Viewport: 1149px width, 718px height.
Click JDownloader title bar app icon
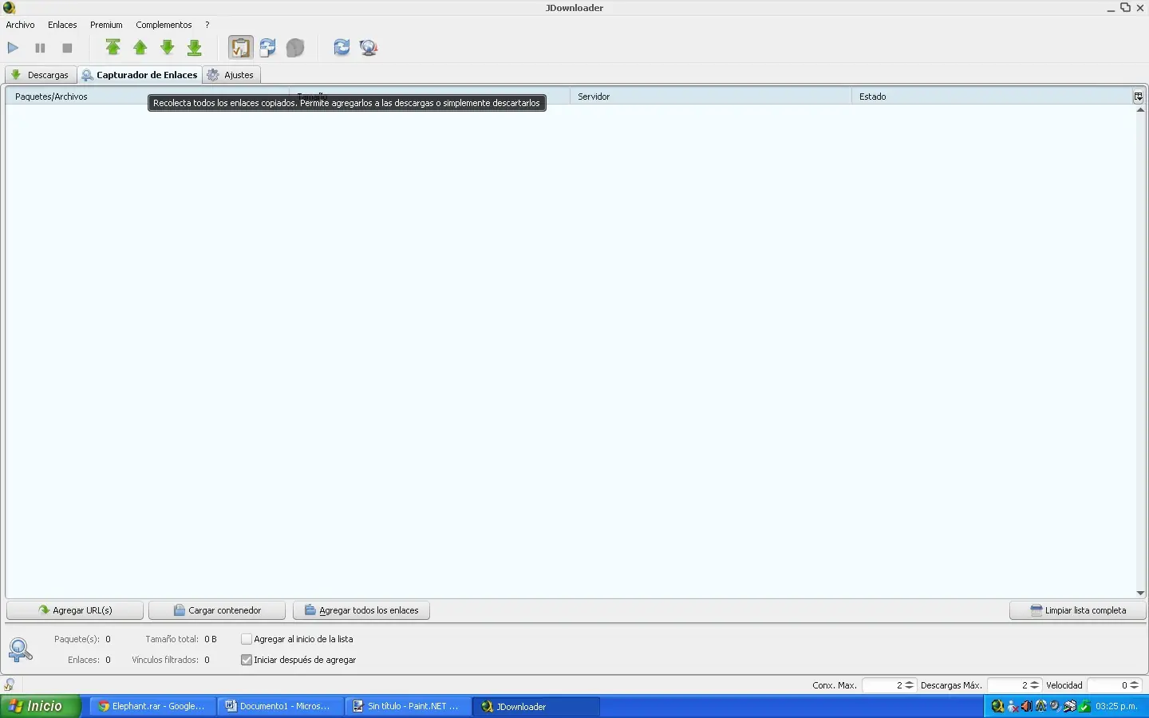[10, 8]
